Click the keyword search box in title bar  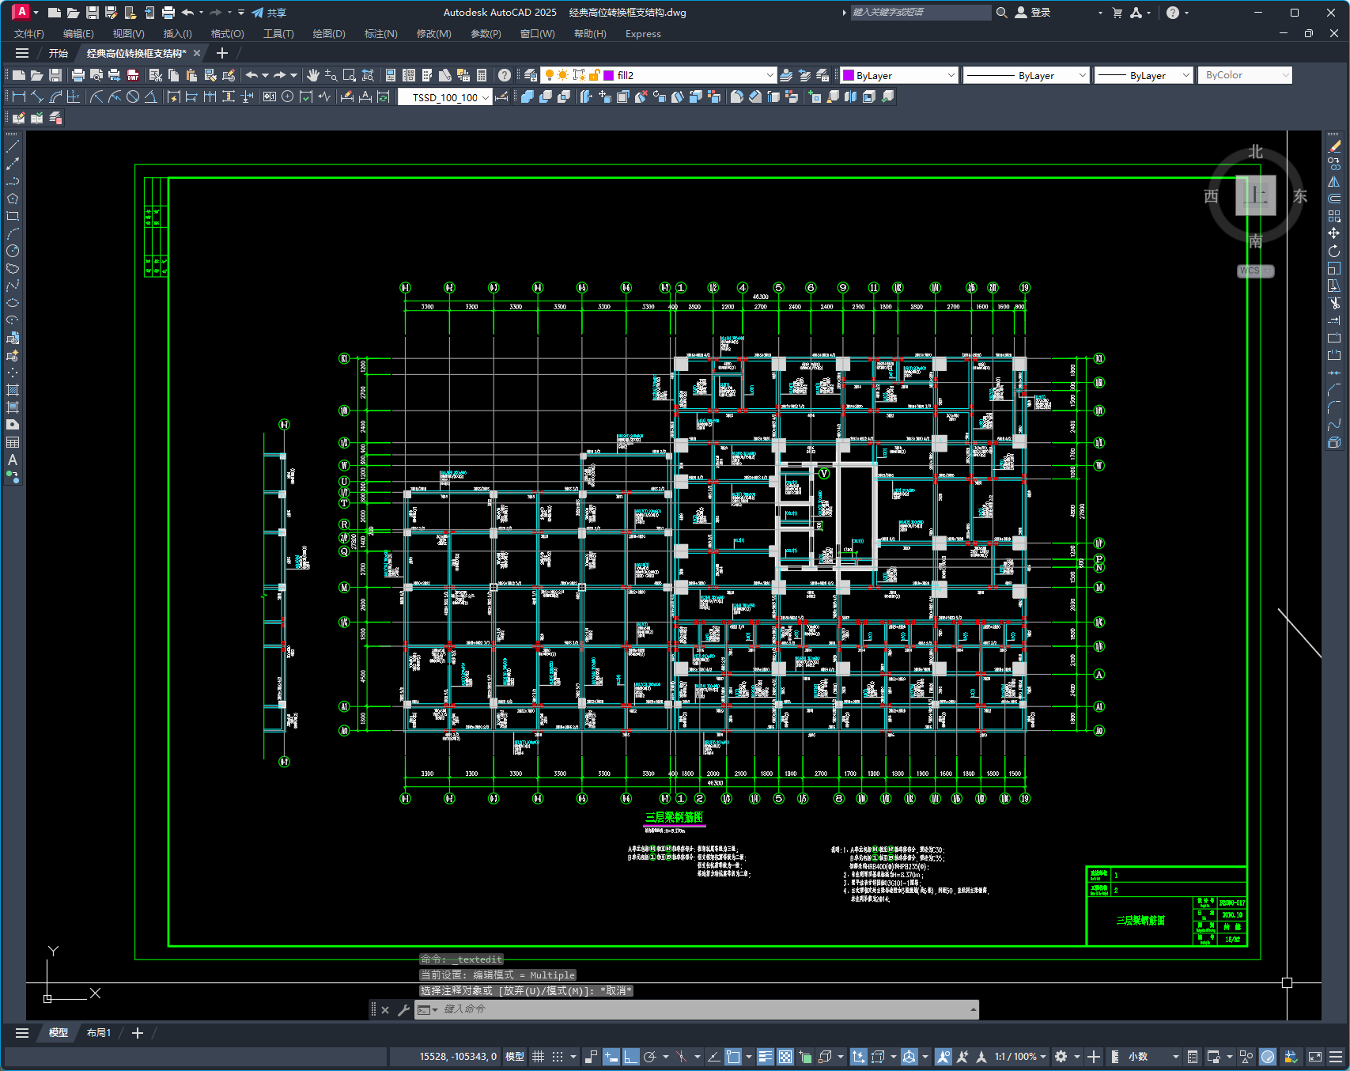click(x=921, y=13)
